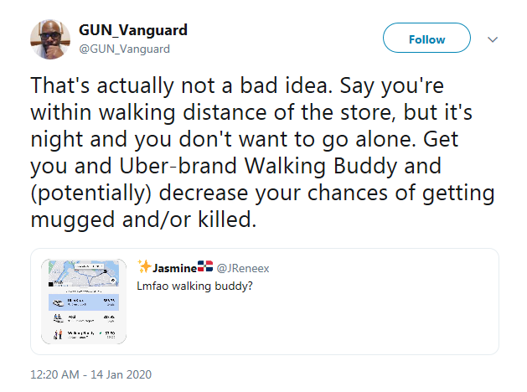
Task: Select the highlighted car ride row in thumbnail
Action: point(83,302)
